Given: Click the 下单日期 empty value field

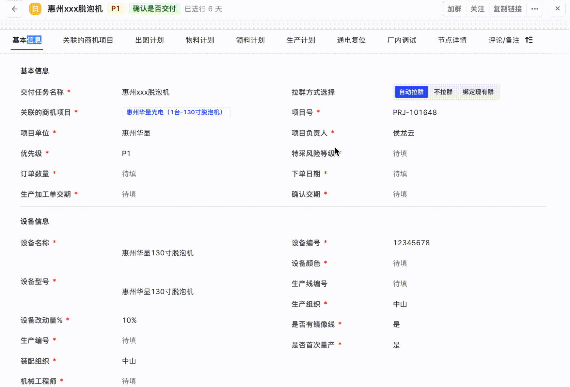Looking at the screenshot, I should coord(400,174).
